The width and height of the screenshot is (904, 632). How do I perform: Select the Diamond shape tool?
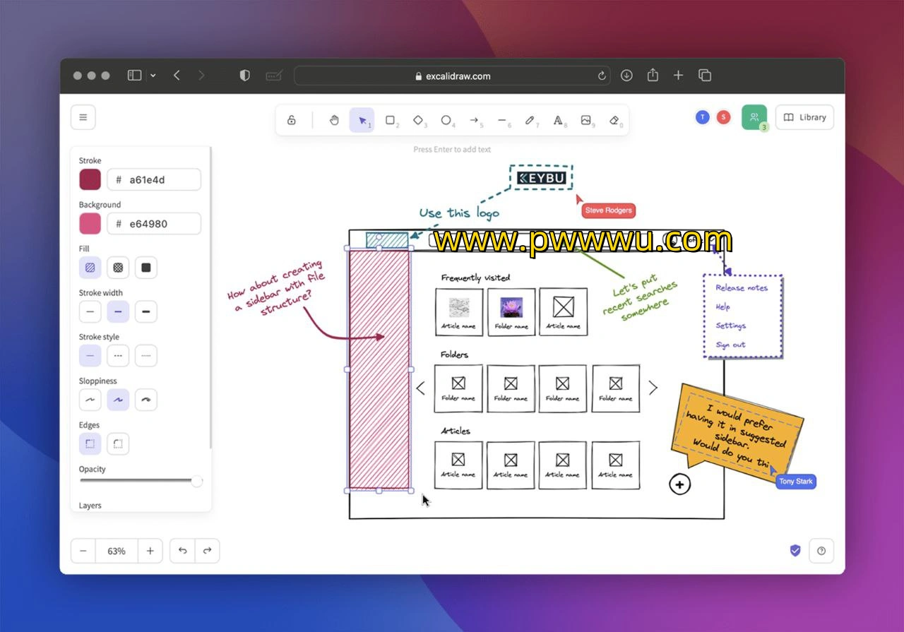coord(418,121)
